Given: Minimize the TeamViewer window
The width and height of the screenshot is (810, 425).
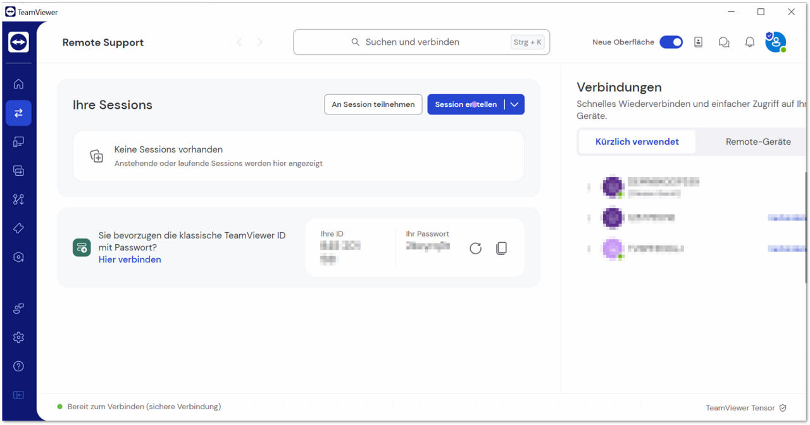Looking at the screenshot, I should coord(731,12).
